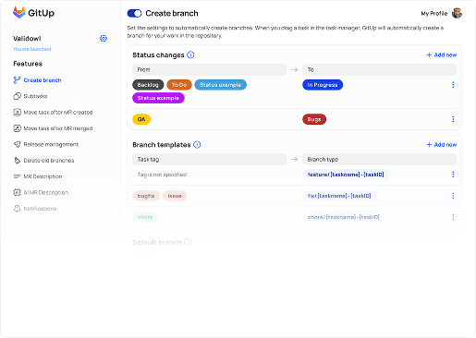The width and height of the screenshot is (476, 338).
Task: Click the Delete old branches icon
Action: (x=17, y=161)
